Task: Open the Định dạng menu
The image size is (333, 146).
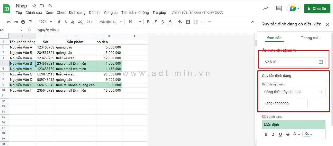Action: (77, 13)
